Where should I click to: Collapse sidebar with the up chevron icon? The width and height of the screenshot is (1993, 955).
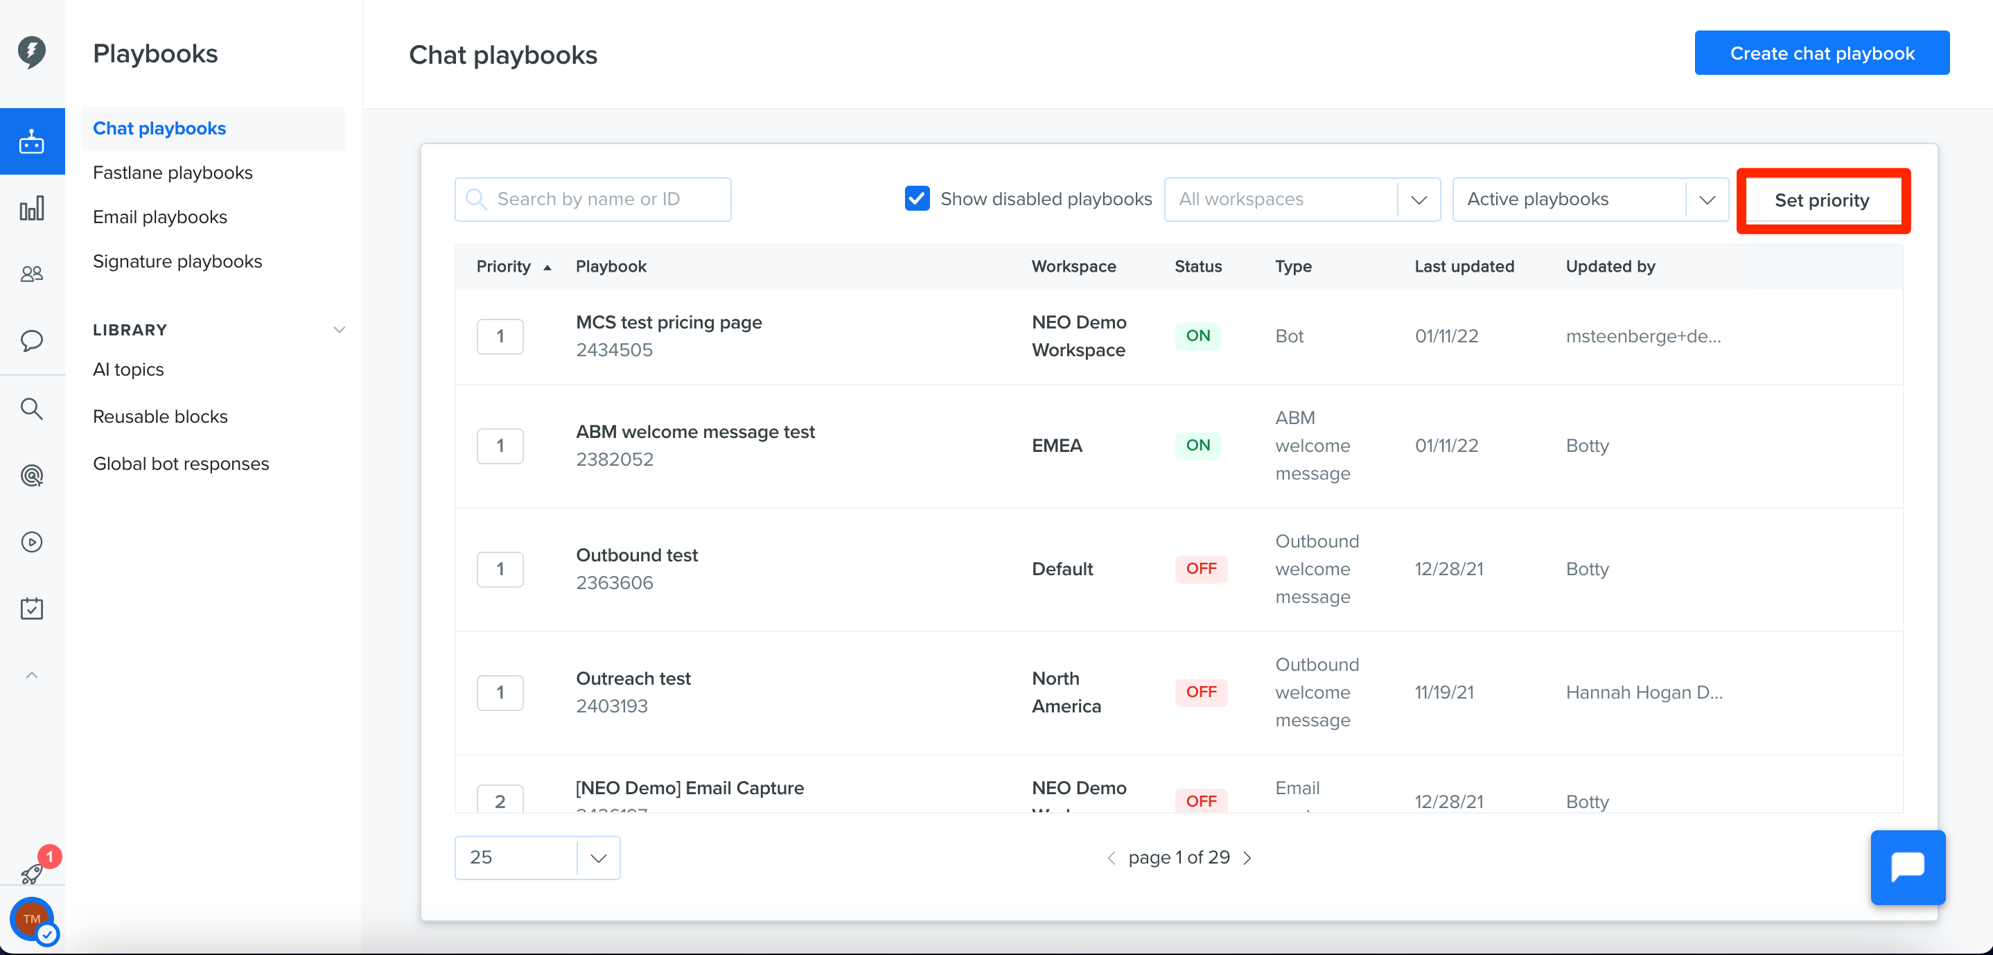click(32, 675)
